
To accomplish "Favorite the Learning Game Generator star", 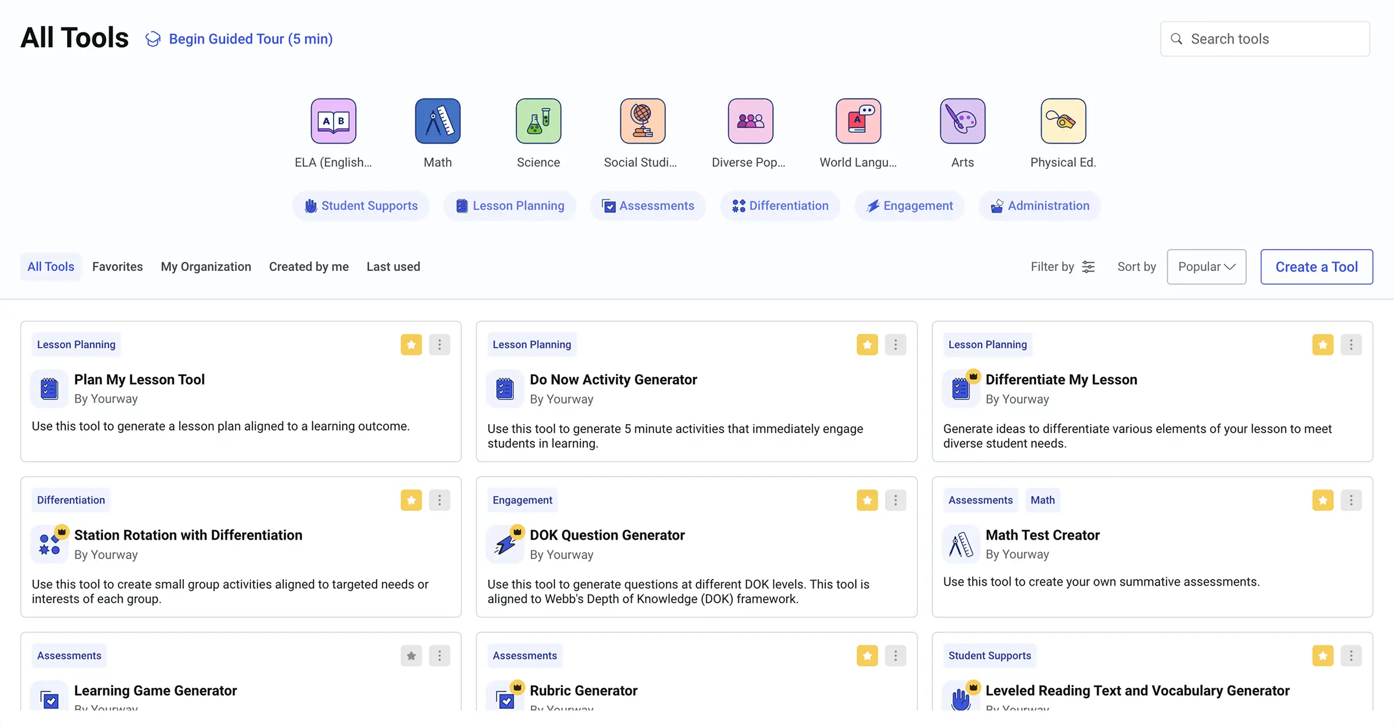I will 411,656.
